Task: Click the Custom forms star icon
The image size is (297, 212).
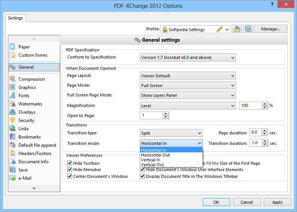Action: (x=12, y=55)
